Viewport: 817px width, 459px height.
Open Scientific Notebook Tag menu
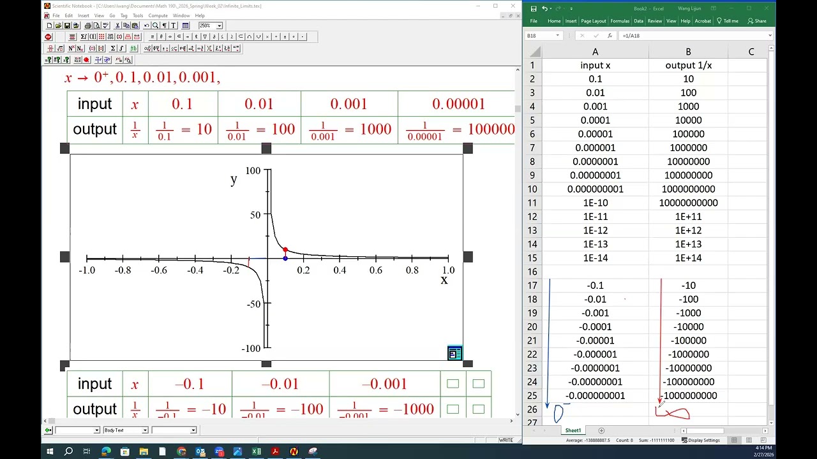tap(124, 15)
